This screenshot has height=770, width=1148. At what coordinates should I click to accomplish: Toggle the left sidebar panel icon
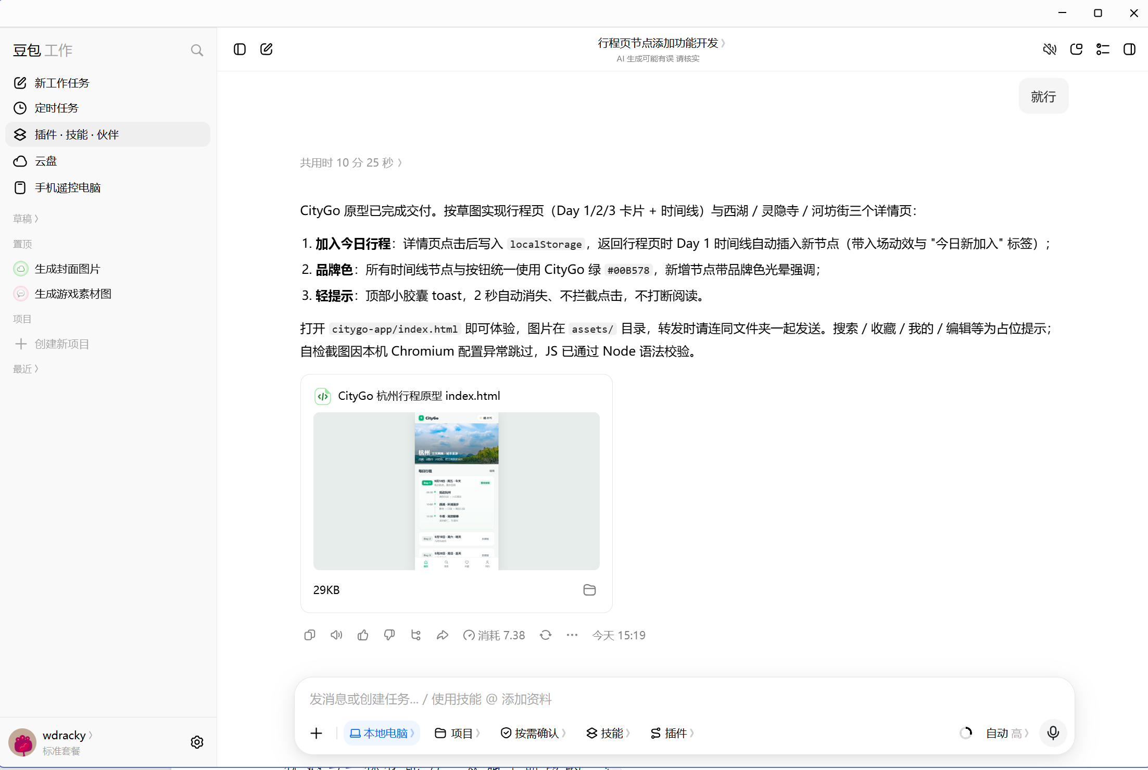(239, 49)
